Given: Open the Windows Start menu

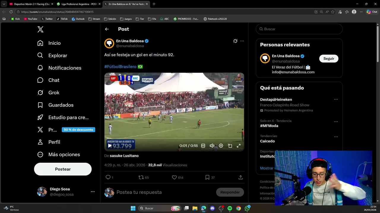Looking at the screenshot, I should 133,208.
